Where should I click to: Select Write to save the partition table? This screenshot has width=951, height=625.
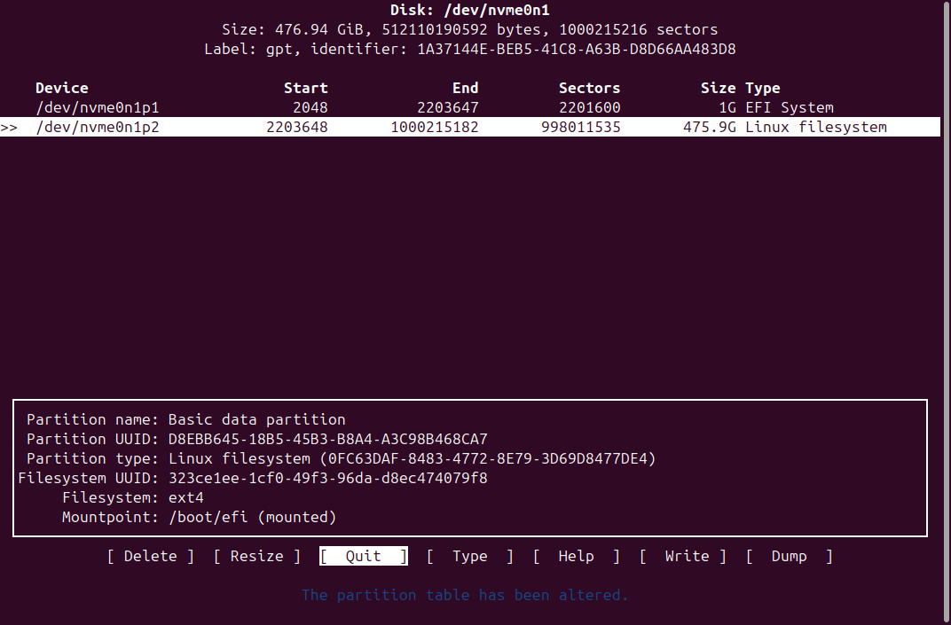682,556
